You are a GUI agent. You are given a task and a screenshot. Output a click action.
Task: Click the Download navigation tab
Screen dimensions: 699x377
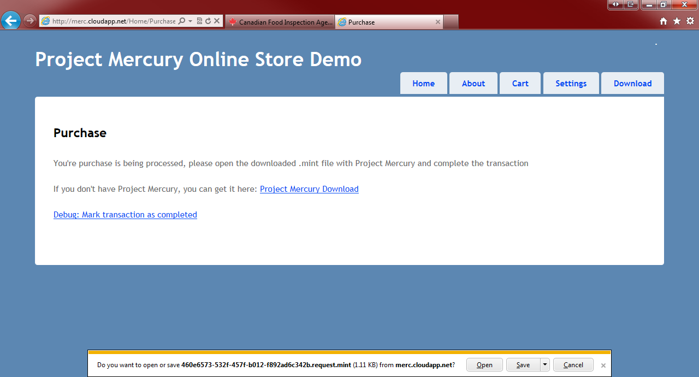632,84
